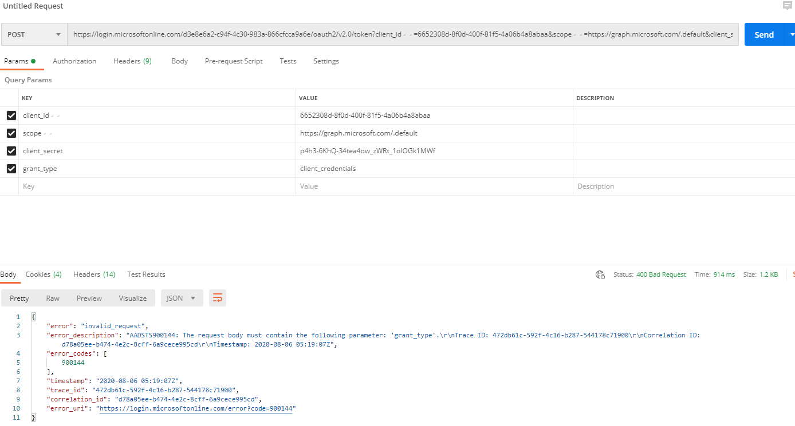The width and height of the screenshot is (795, 426).
Task: Select the Visualize view button
Action: coord(133,298)
